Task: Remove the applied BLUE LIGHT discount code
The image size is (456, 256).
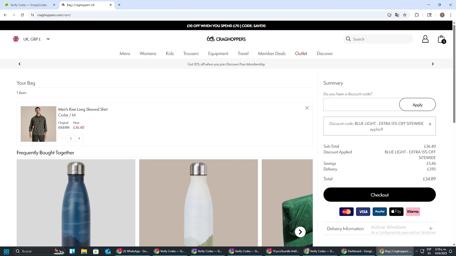Action: (x=430, y=124)
